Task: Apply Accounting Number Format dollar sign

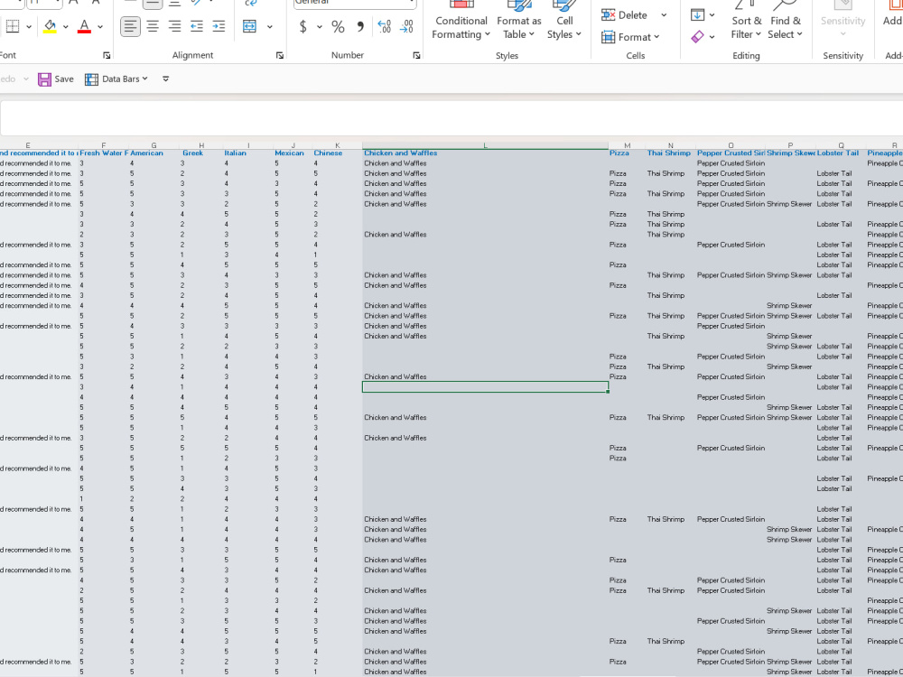Action: tap(303, 26)
